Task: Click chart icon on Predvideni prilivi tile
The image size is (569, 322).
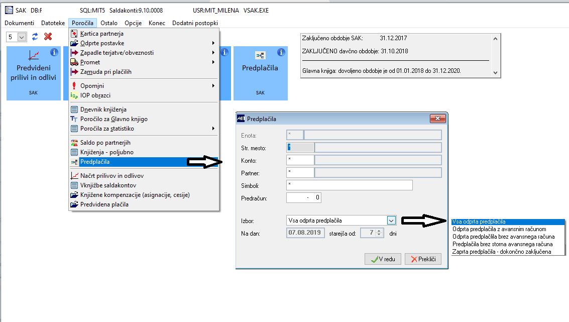Action: click(x=33, y=55)
